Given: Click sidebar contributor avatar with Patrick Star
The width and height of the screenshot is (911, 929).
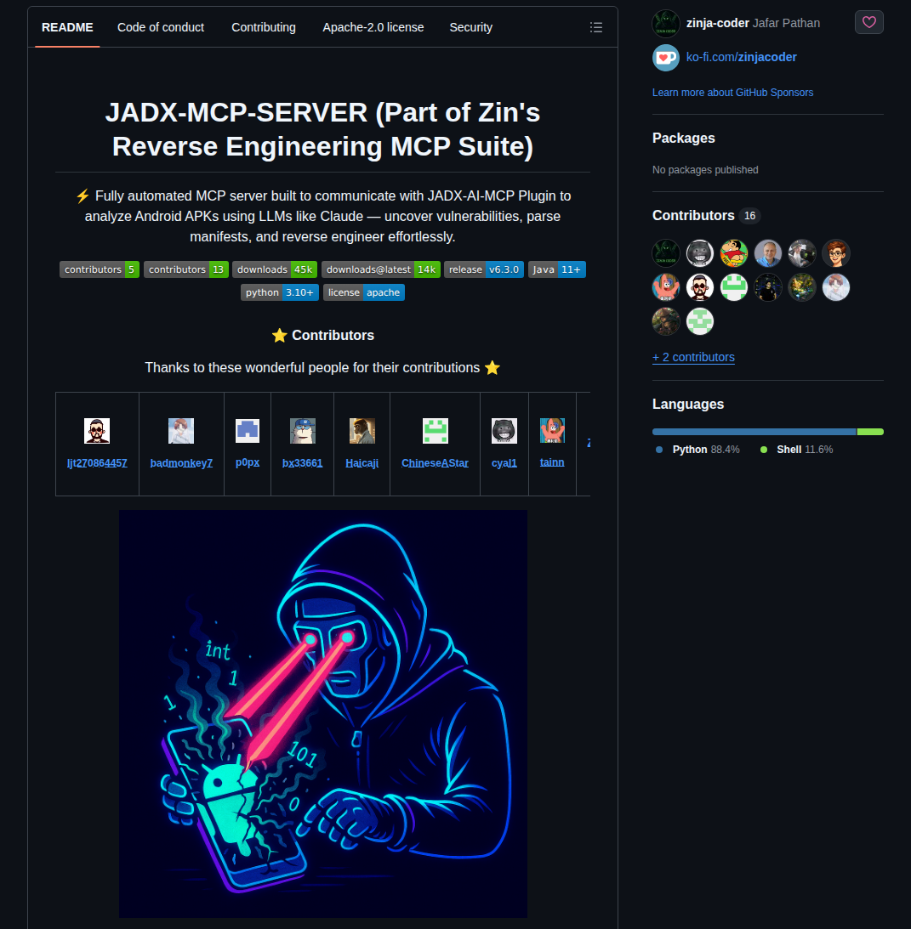Looking at the screenshot, I should 666,287.
